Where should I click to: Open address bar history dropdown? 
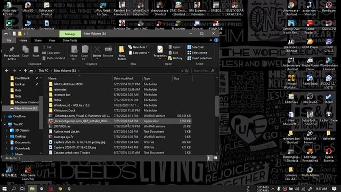pyautogui.click(x=182, y=71)
